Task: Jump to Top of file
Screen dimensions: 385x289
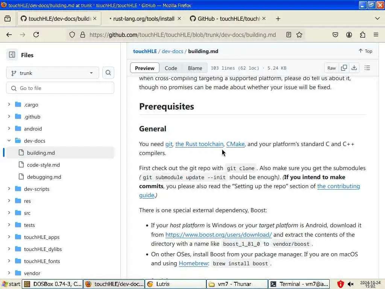Action: pos(365,51)
